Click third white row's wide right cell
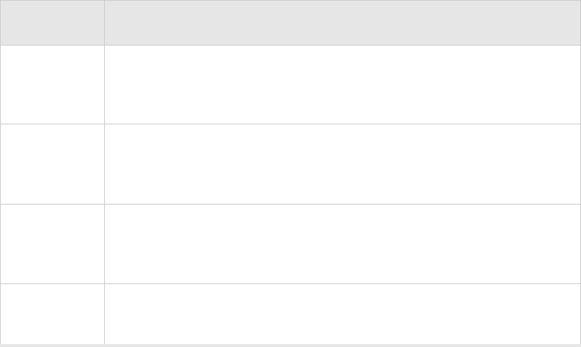 click(x=342, y=244)
